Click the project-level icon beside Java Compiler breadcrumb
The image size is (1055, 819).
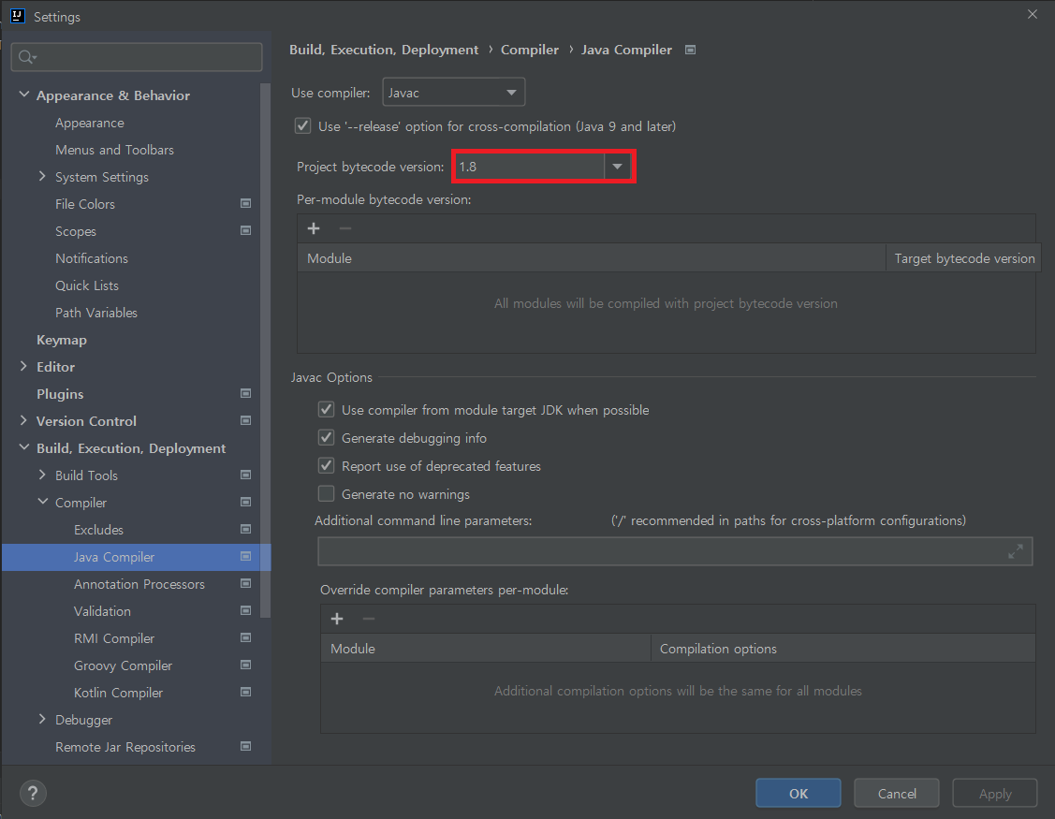(690, 50)
